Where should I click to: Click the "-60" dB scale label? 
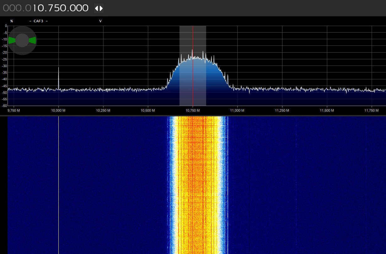[5, 105]
